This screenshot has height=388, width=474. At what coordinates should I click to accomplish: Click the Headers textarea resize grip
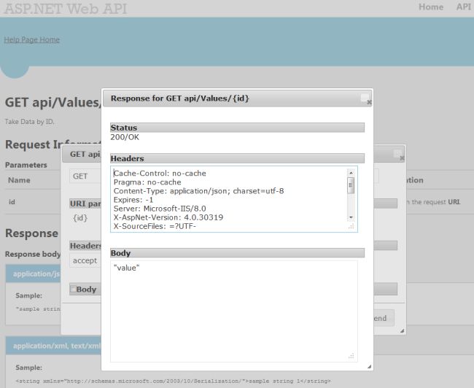351,226
